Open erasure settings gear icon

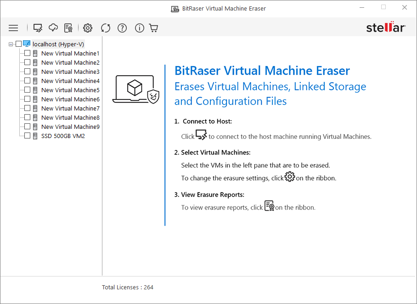88,28
